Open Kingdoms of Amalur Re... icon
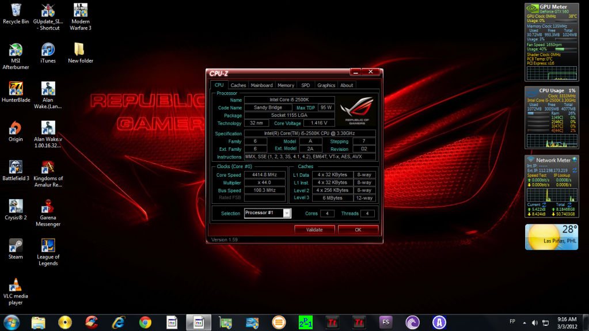 48,174
